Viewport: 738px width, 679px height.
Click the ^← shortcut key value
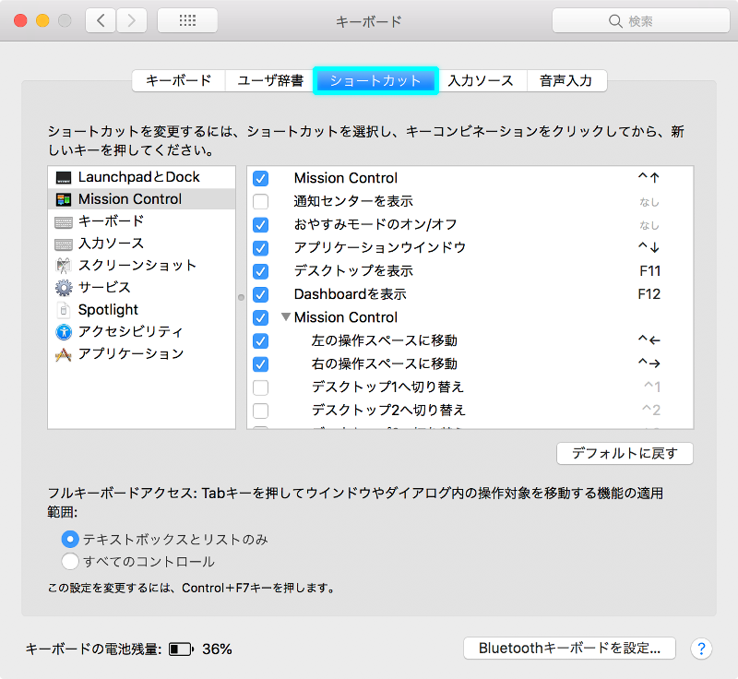tap(649, 340)
